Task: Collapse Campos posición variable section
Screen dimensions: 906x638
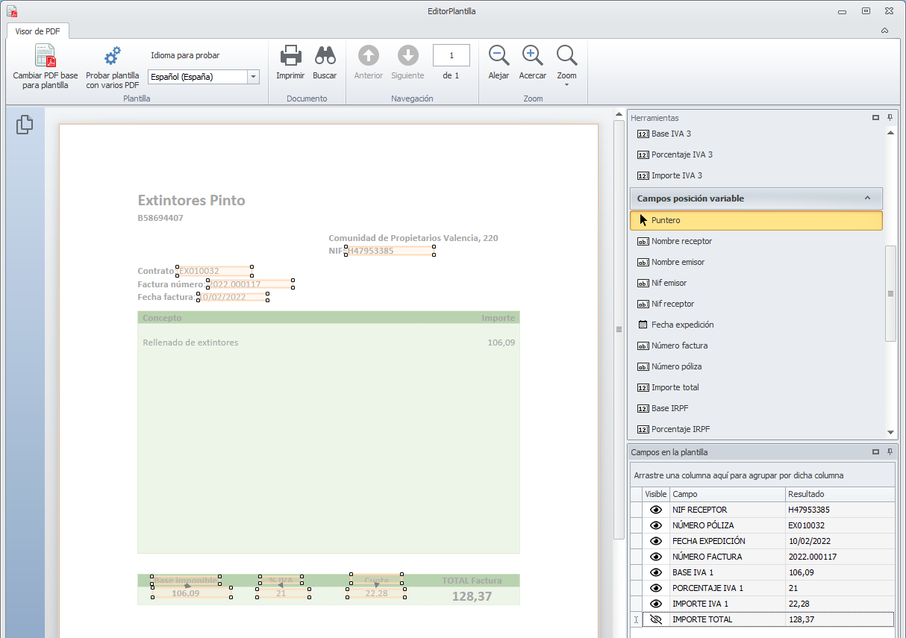Action: click(867, 198)
